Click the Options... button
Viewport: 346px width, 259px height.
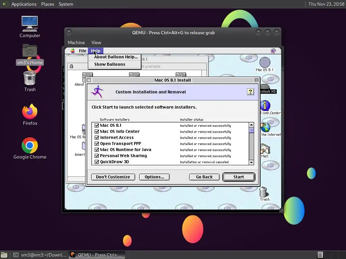tap(154, 177)
